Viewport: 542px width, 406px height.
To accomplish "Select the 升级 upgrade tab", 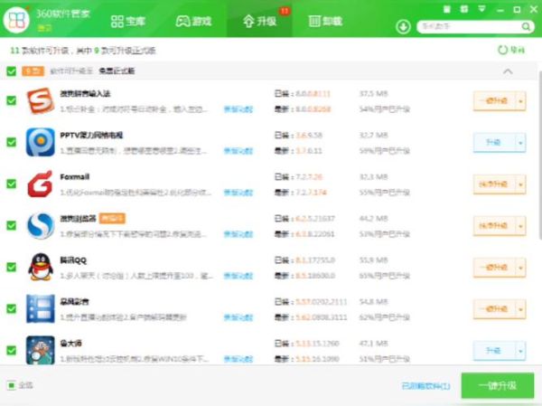I will (259, 19).
